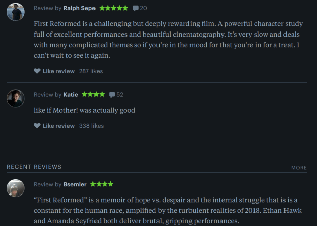Open Katie's profile avatar

pyautogui.click(x=16, y=99)
